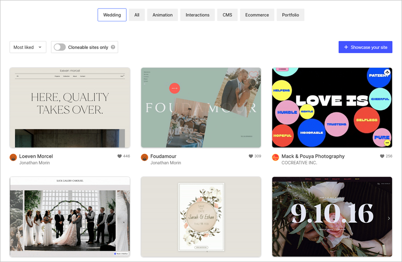Click the up arrow on Love Is thumbnail
The width and height of the screenshot is (402, 262).
[x=387, y=72]
